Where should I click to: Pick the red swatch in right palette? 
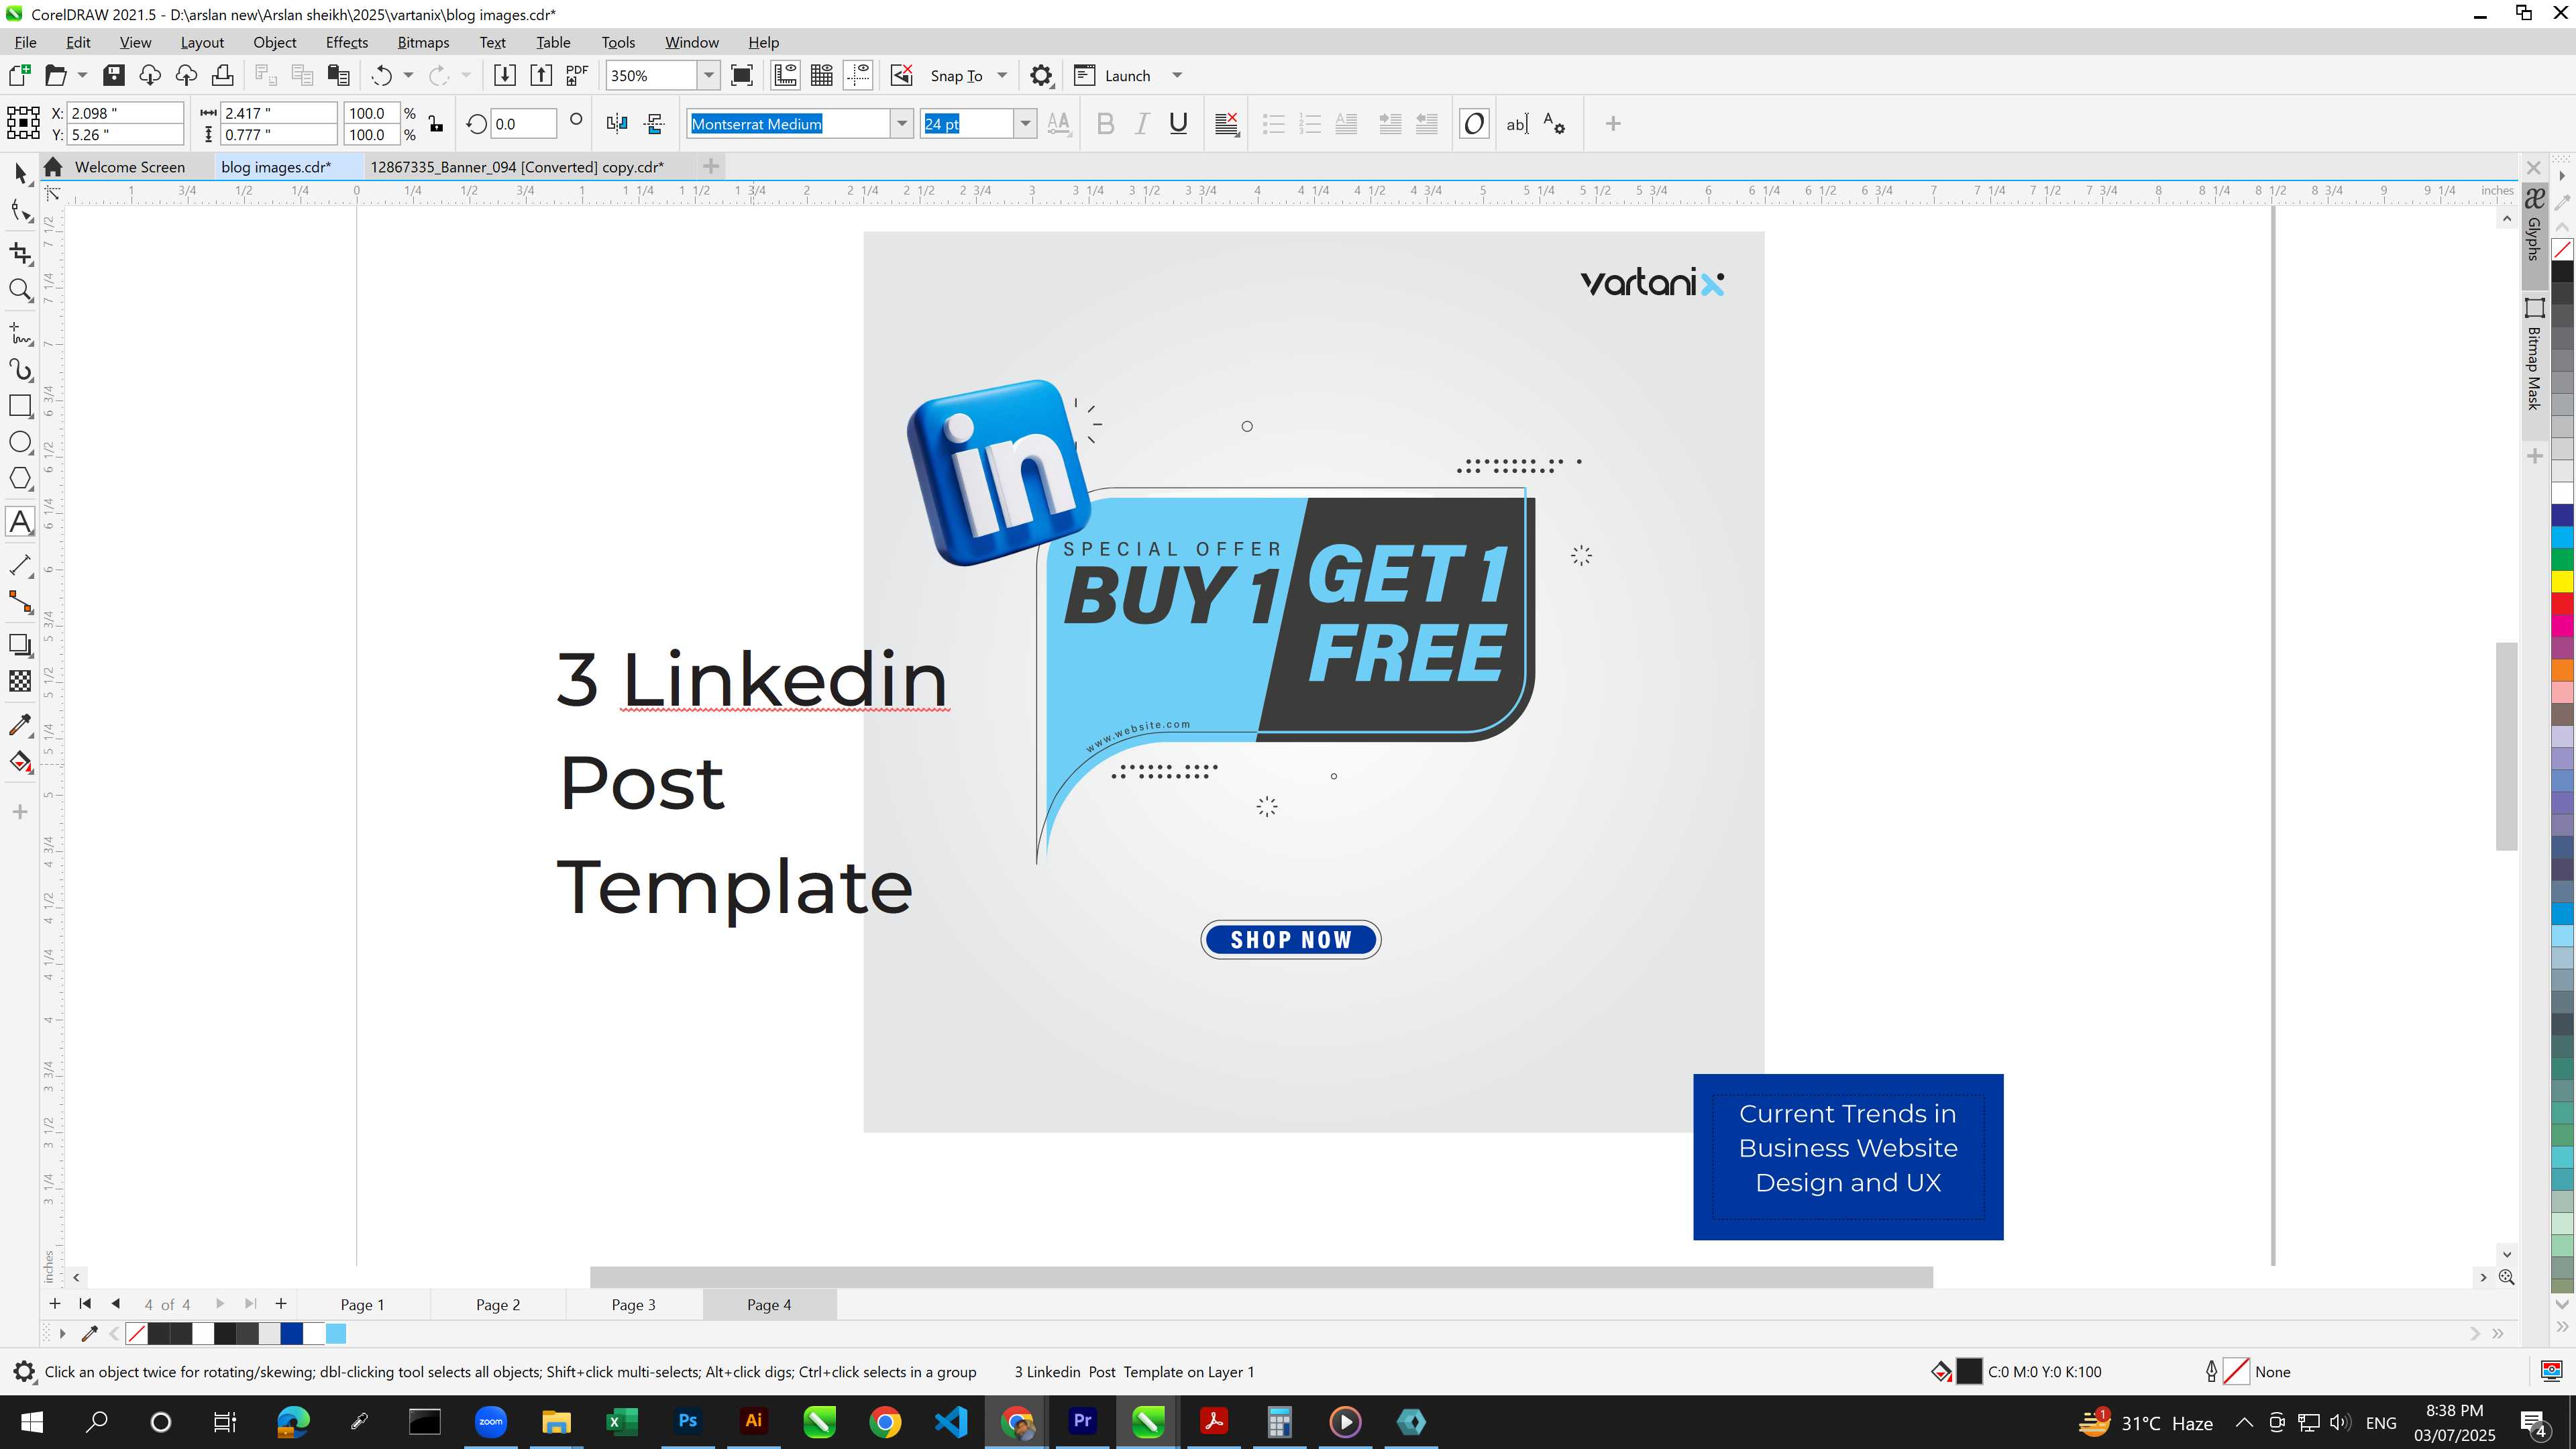[x=2562, y=603]
